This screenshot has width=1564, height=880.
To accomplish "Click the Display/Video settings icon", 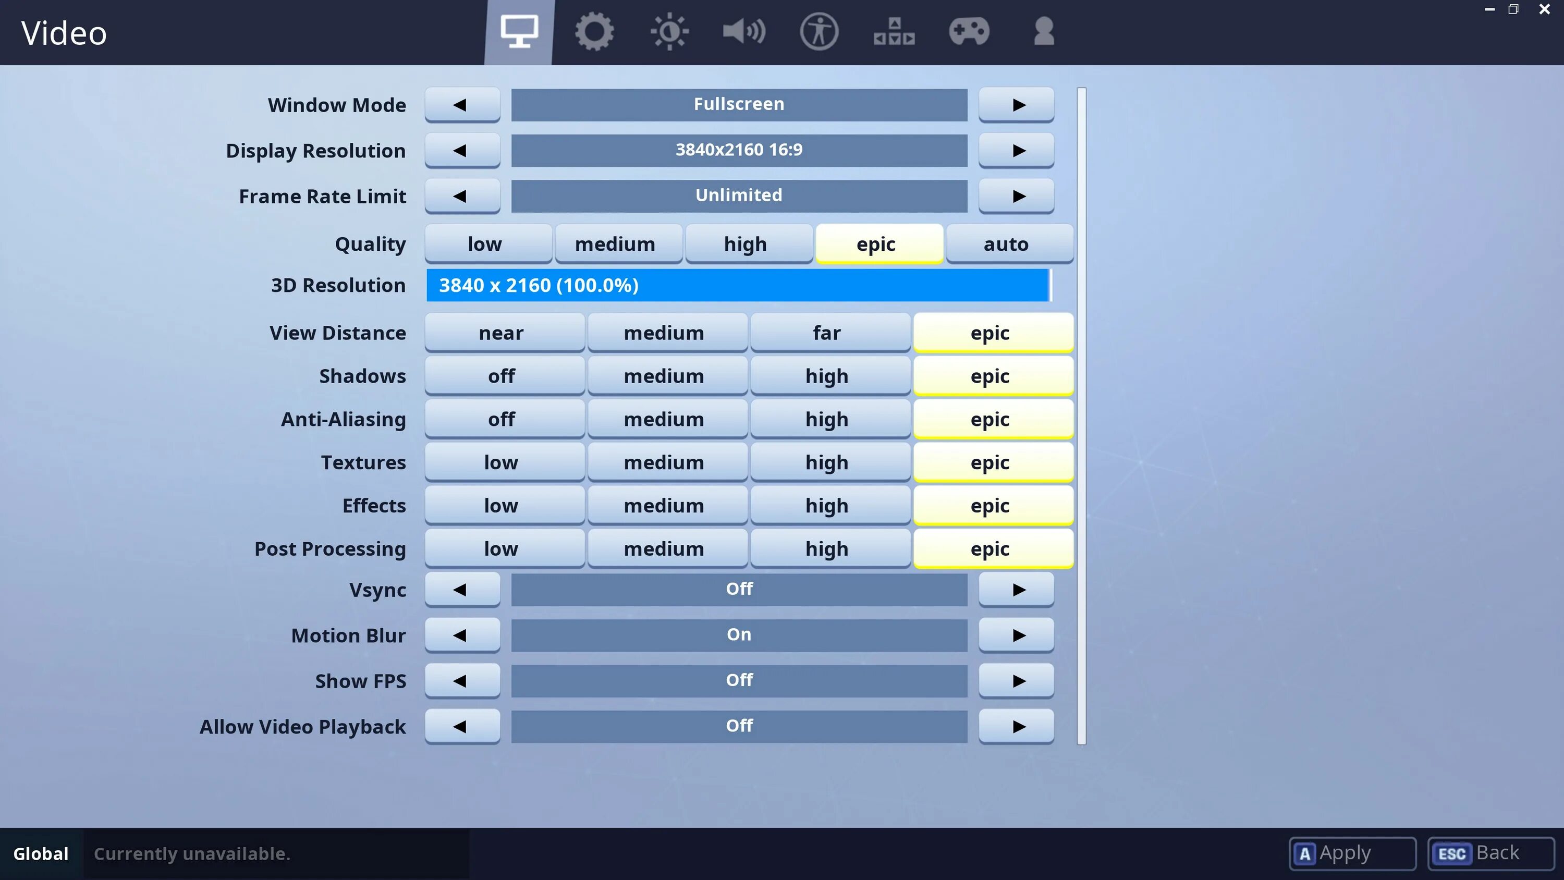I will (519, 31).
